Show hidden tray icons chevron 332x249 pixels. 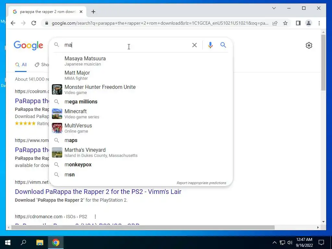(274, 243)
